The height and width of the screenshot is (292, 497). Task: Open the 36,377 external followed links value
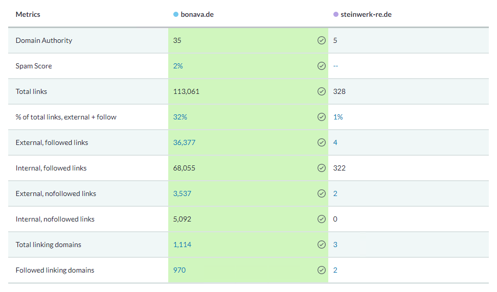pyautogui.click(x=184, y=142)
